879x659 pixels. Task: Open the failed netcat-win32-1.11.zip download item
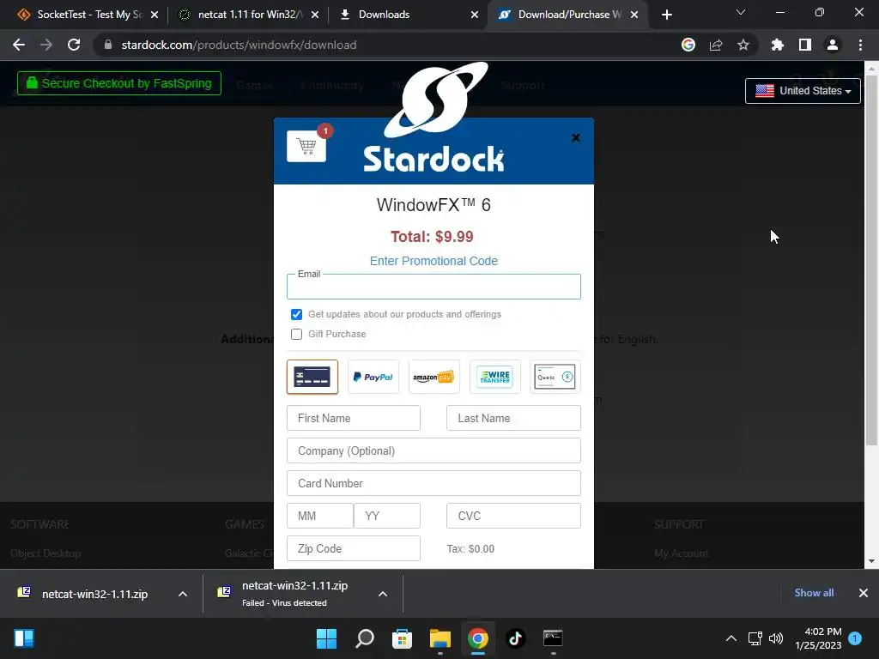coord(294,594)
